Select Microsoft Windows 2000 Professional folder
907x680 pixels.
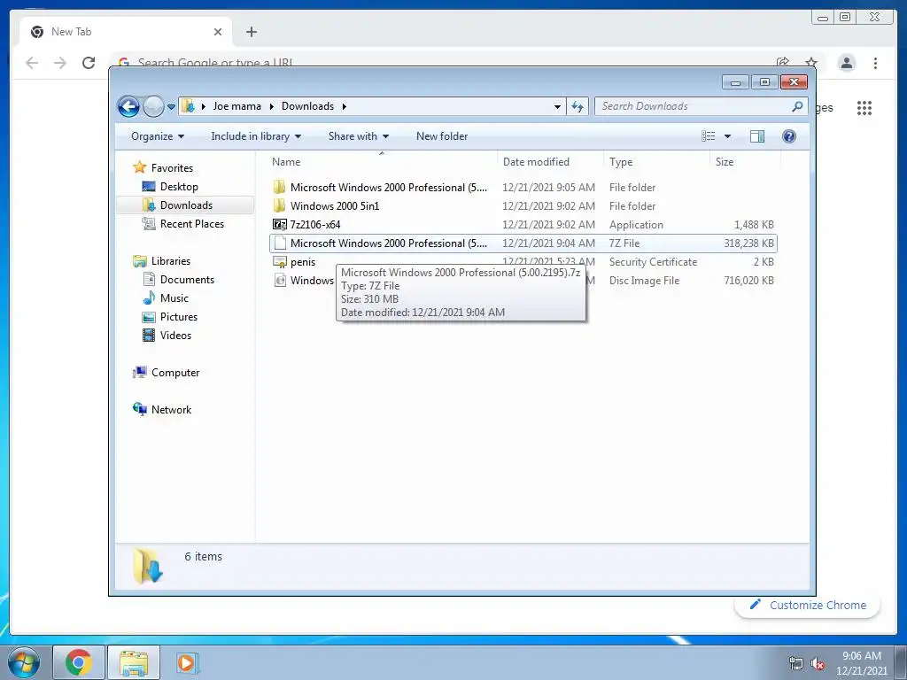pos(388,188)
